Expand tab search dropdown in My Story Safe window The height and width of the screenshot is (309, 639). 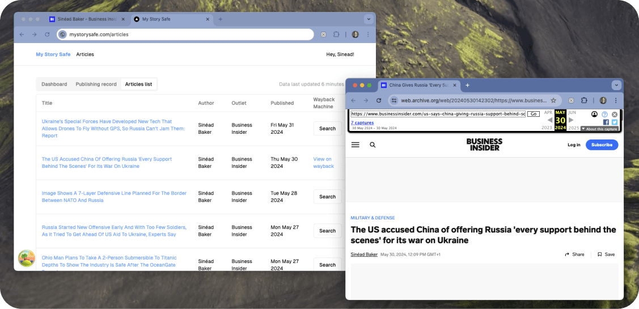coord(369,19)
